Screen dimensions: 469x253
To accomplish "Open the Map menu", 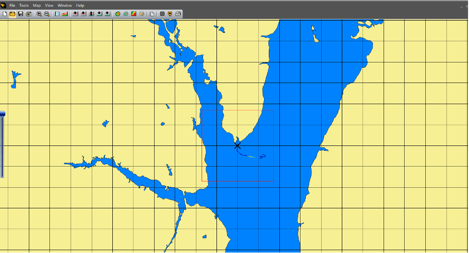I will click(x=37, y=5).
